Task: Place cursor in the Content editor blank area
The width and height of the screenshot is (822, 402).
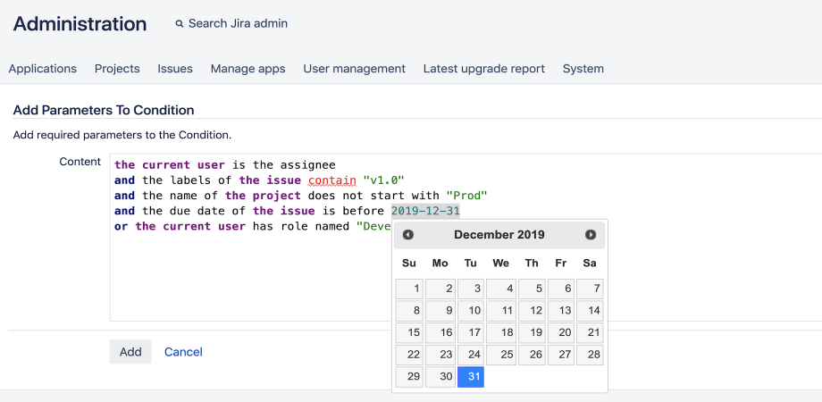Action: point(252,278)
